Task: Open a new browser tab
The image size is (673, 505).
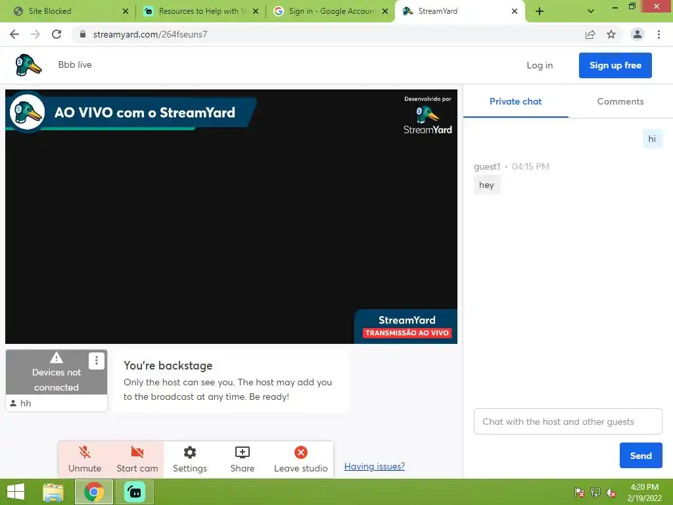Action: click(540, 11)
